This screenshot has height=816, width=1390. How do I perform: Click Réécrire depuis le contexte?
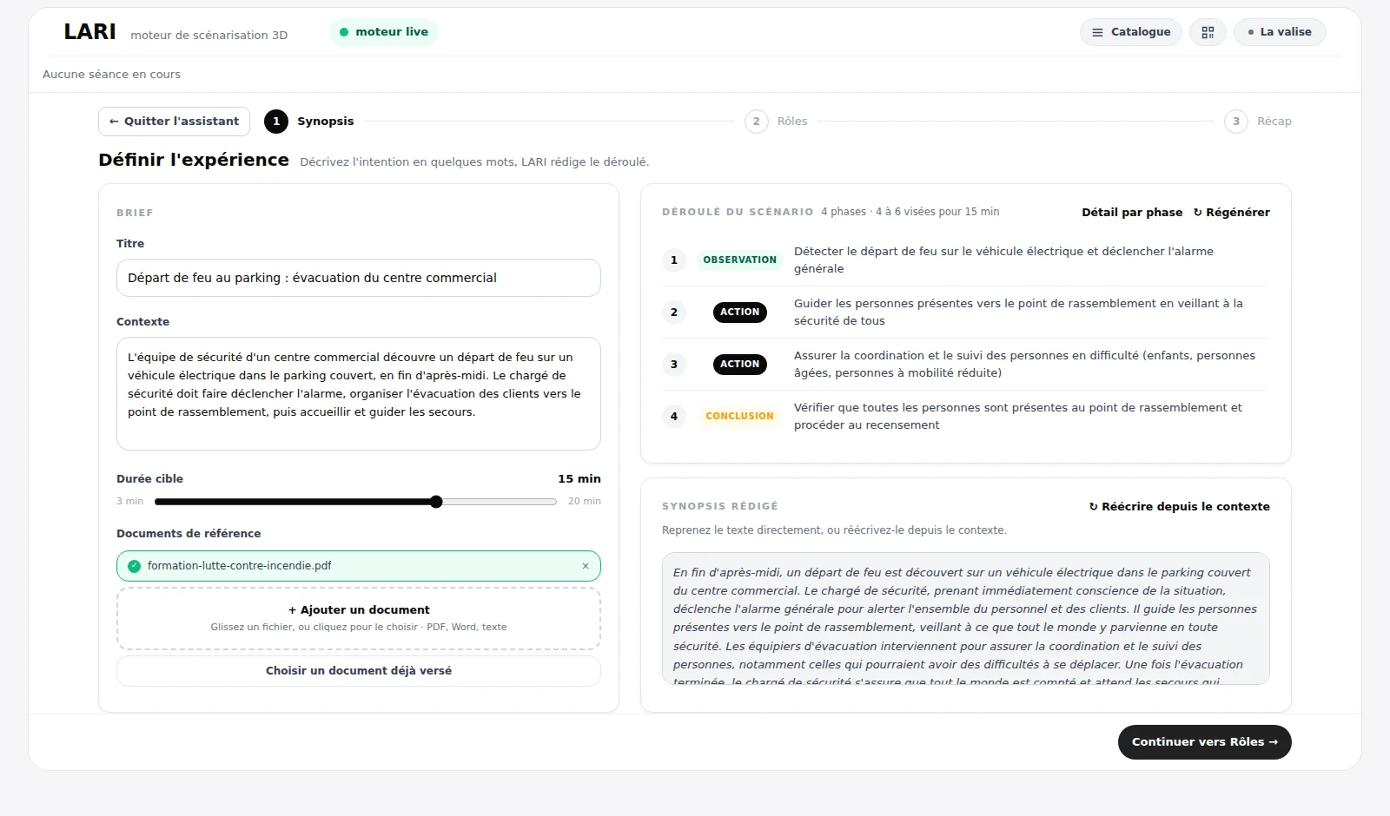click(1179, 507)
